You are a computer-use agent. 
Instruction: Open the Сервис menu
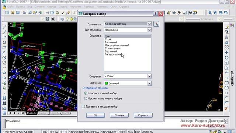coord(63,7)
